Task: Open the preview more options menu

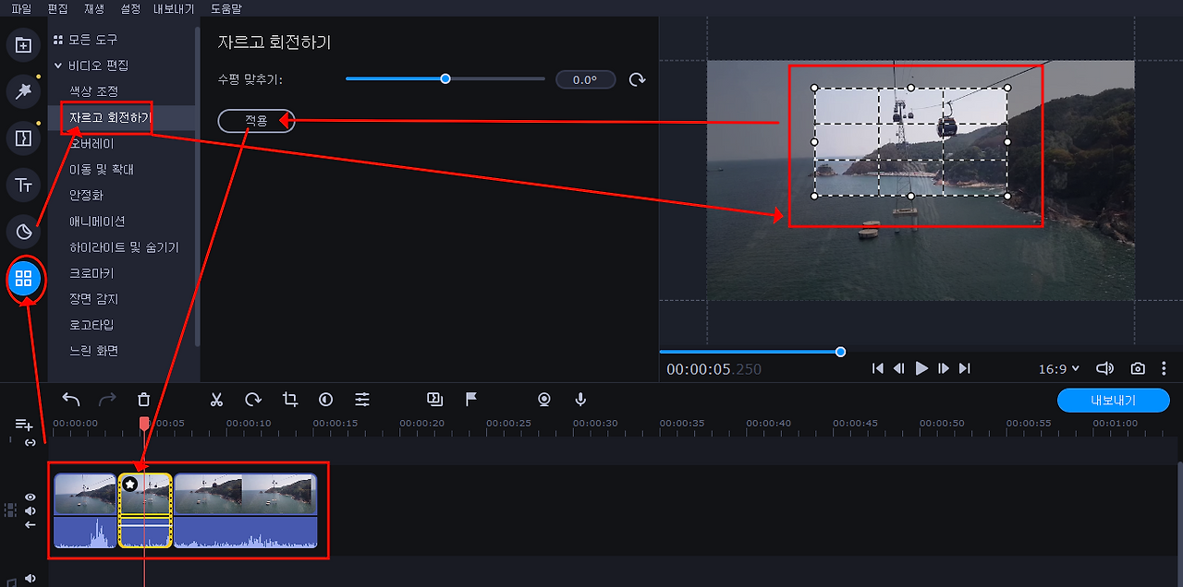Action: 1164,368
